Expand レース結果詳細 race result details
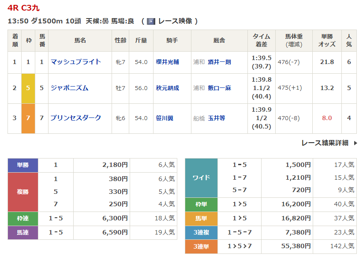363x257 pixels. (325, 143)
